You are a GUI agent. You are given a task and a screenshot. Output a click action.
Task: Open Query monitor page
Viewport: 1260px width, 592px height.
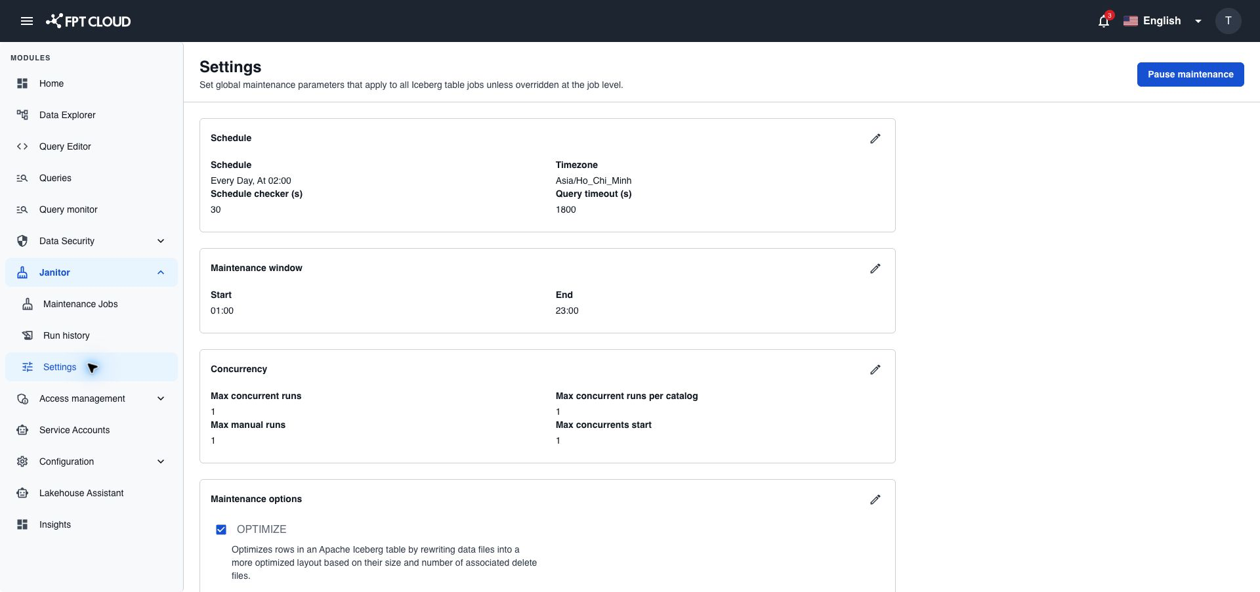[x=91, y=209]
